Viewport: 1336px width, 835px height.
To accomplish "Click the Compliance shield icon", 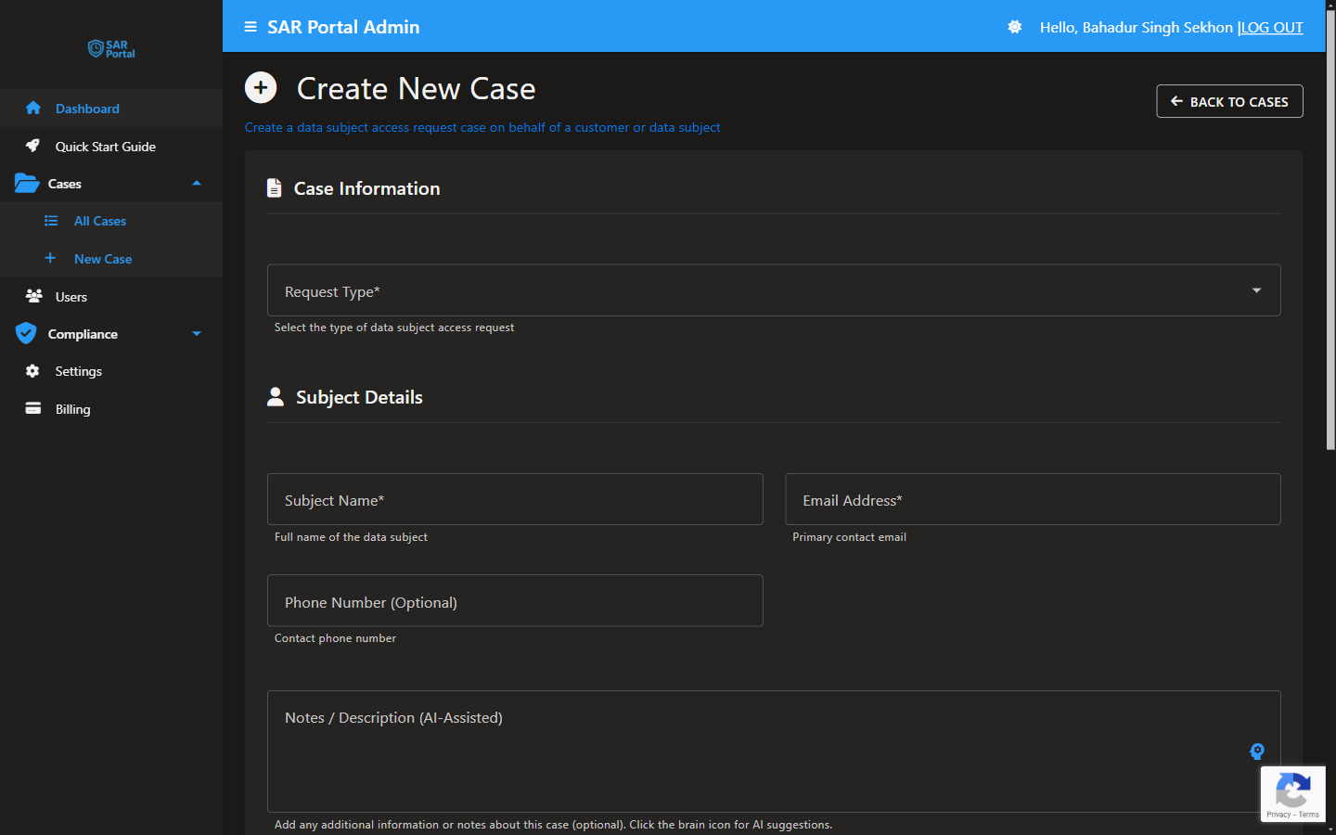I will tap(27, 333).
